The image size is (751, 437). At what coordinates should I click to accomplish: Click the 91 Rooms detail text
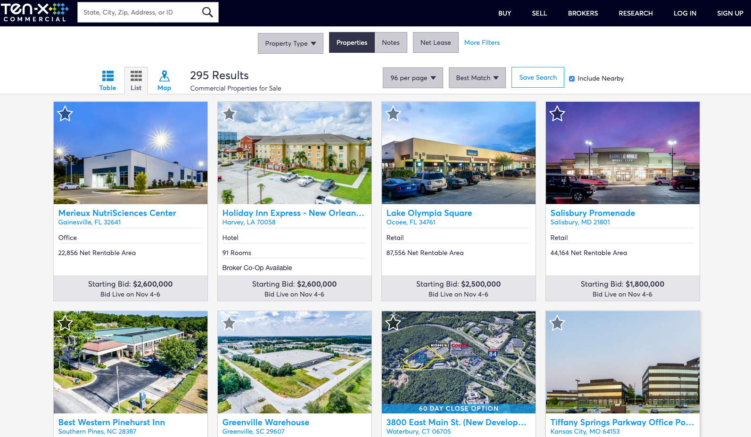coord(237,253)
